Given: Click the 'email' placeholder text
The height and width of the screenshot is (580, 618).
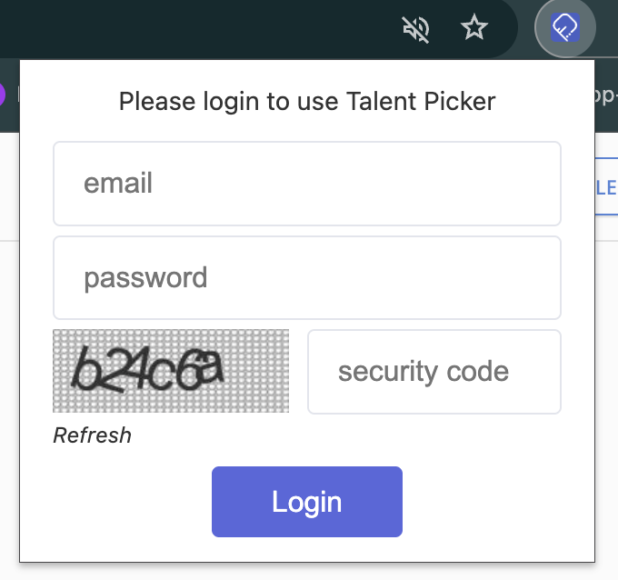Looking at the screenshot, I should click(x=118, y=184).
